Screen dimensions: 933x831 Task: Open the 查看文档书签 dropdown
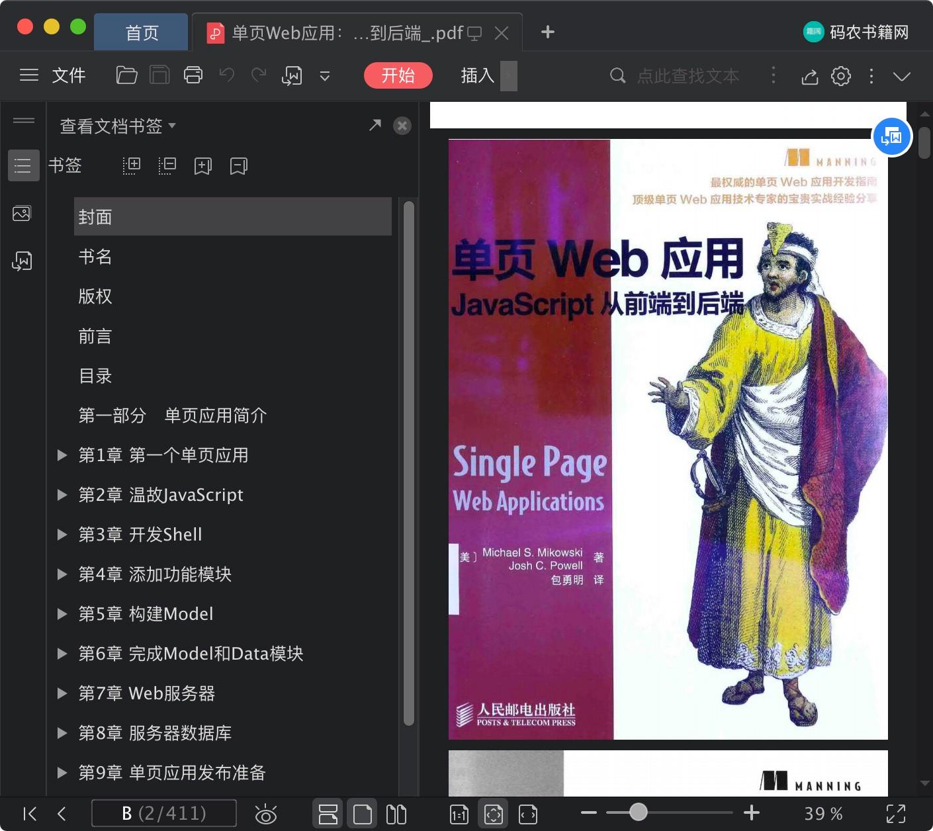click(118, 126)
